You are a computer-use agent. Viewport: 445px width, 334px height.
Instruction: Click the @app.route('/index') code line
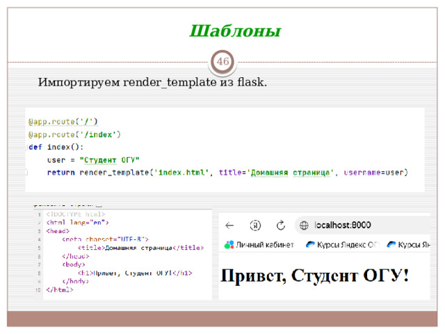coord(74,134)
